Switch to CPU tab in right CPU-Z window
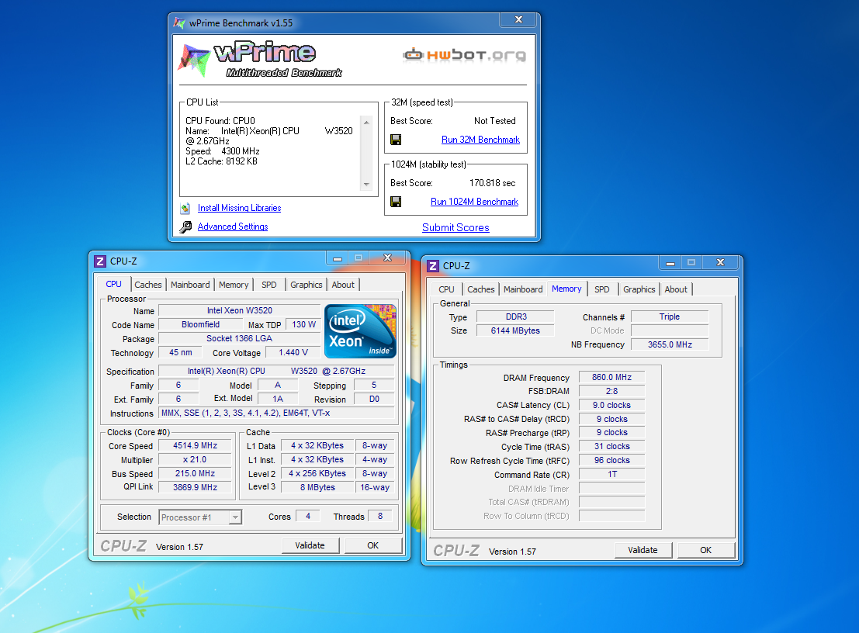 coord(446,289)
